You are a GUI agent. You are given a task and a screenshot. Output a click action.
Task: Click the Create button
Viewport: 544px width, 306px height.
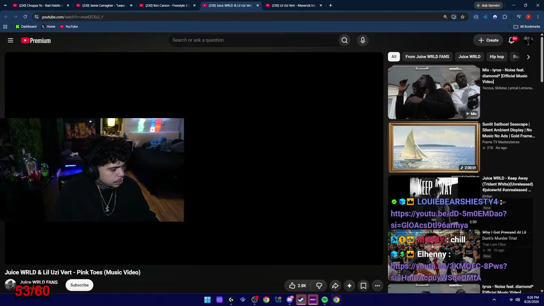click(x=488, y=40)
